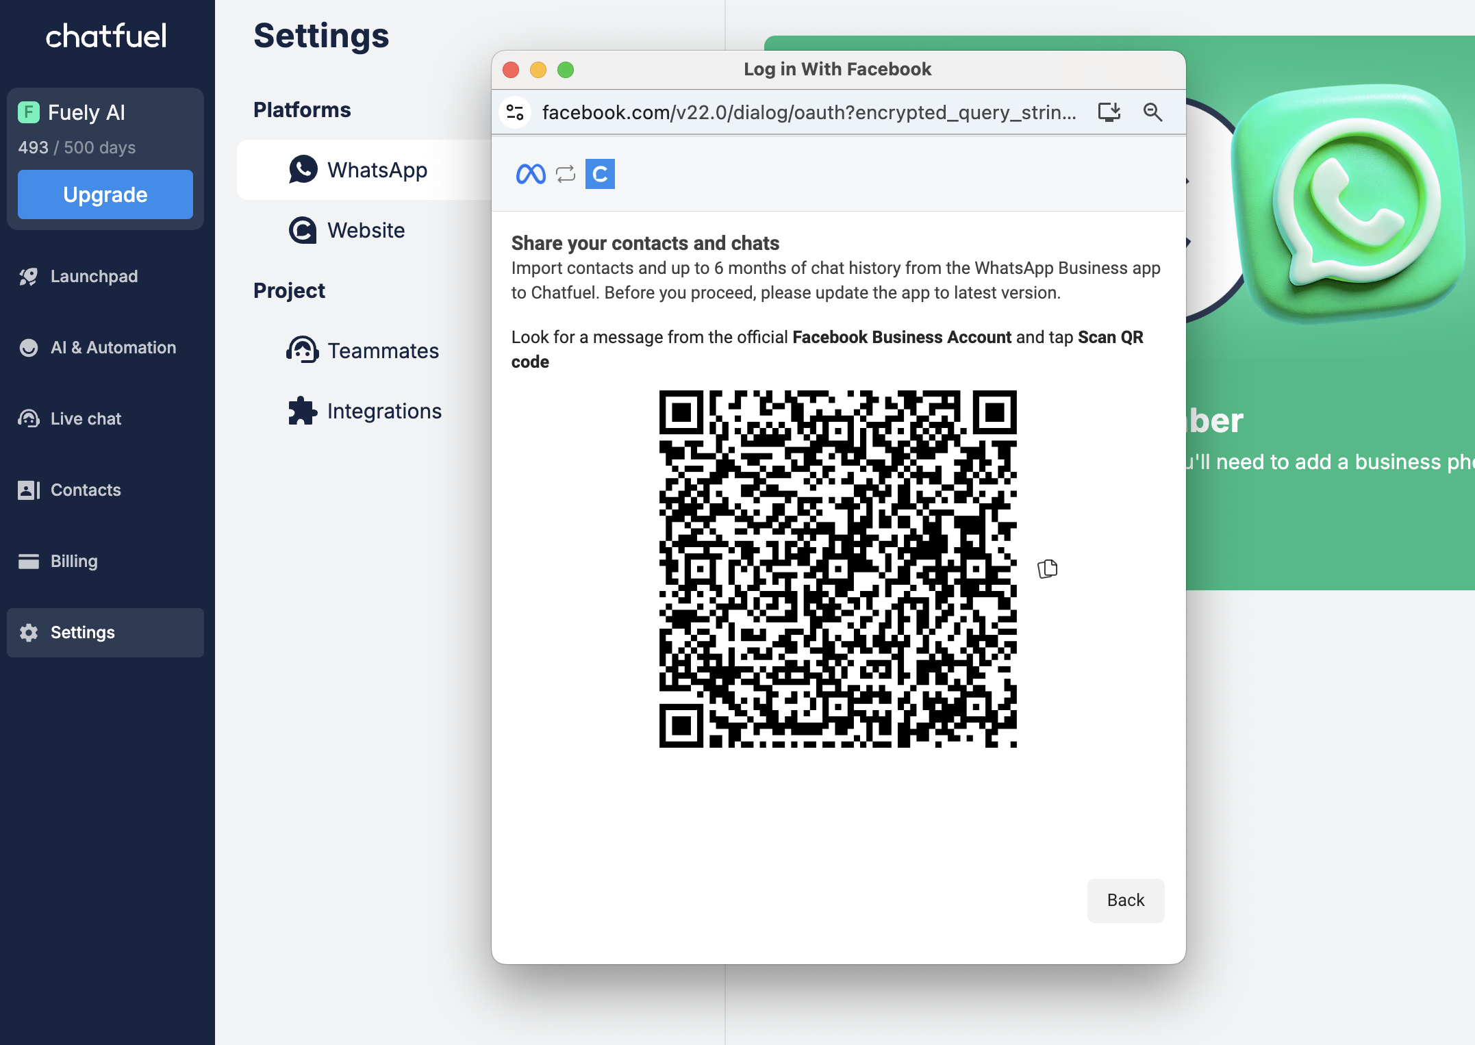
Task: Click the Meta logo icon
Action: (x=530, y=174)
